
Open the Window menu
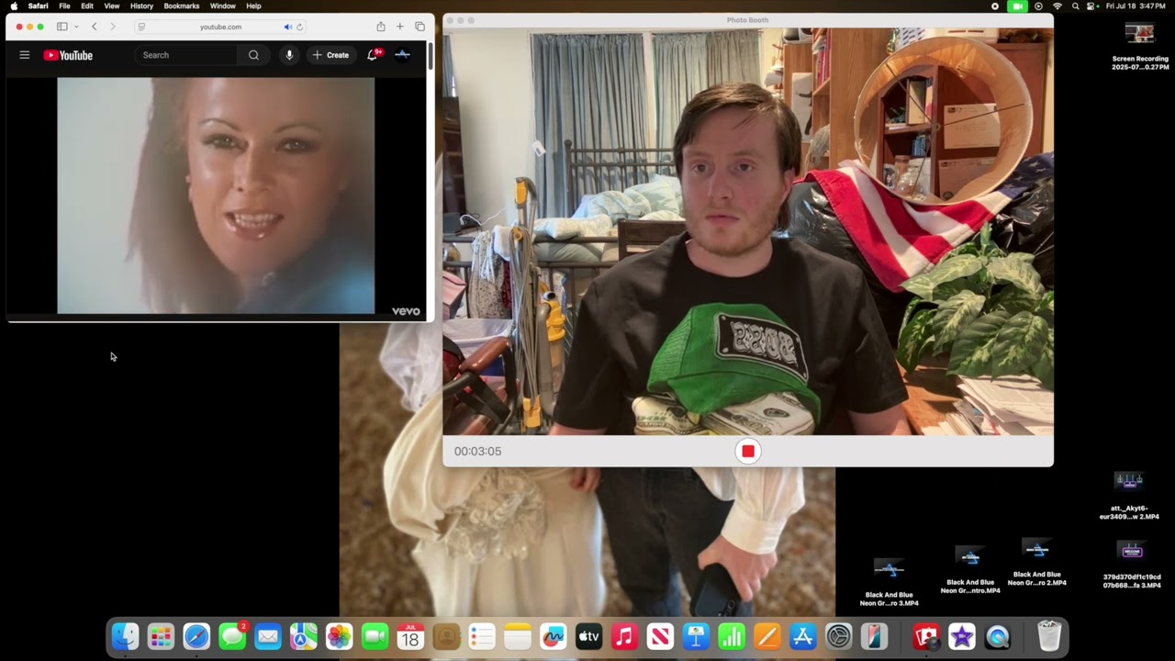point(223,6)
